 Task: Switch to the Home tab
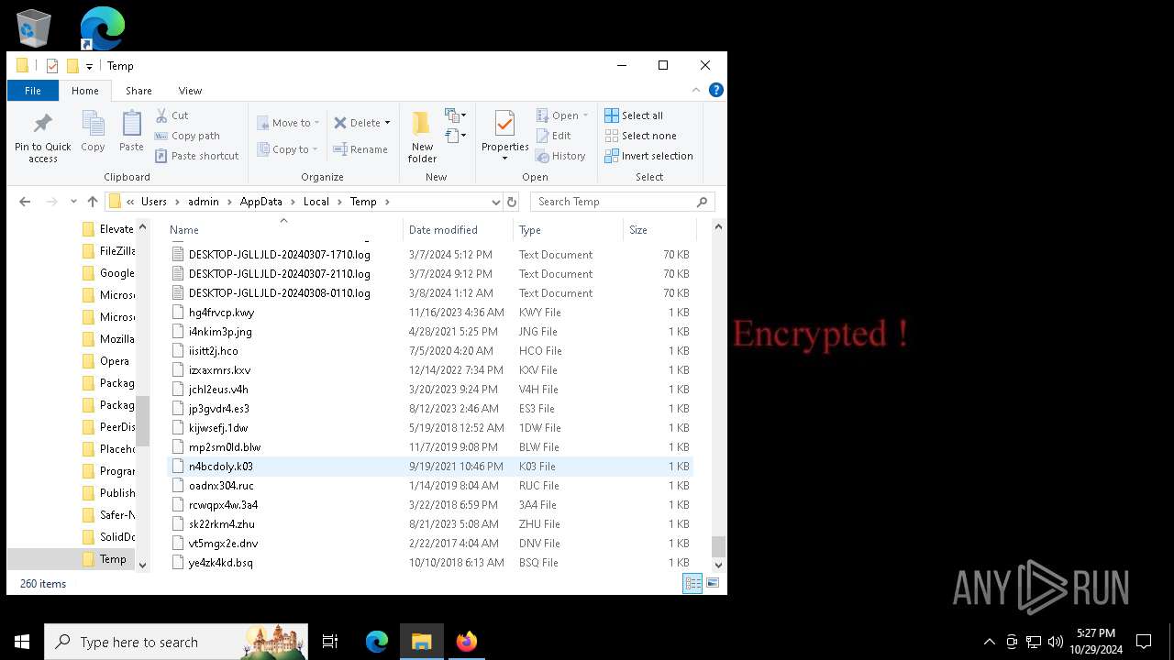point(85,91)
